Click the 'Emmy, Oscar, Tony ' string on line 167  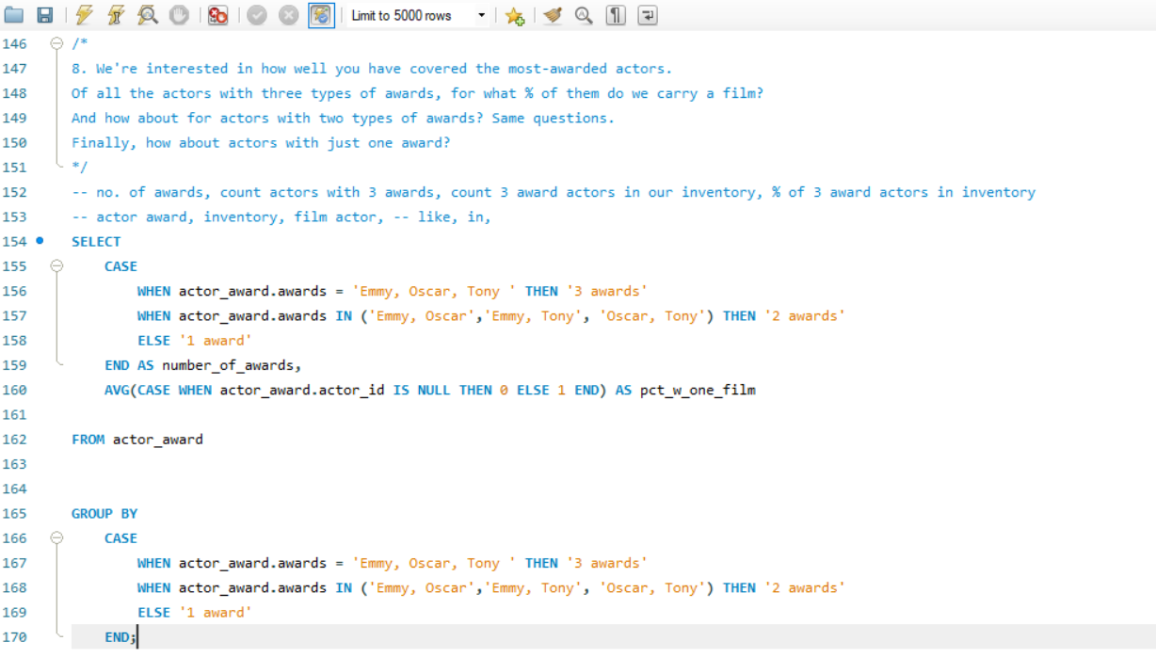(x=435, y=563)
